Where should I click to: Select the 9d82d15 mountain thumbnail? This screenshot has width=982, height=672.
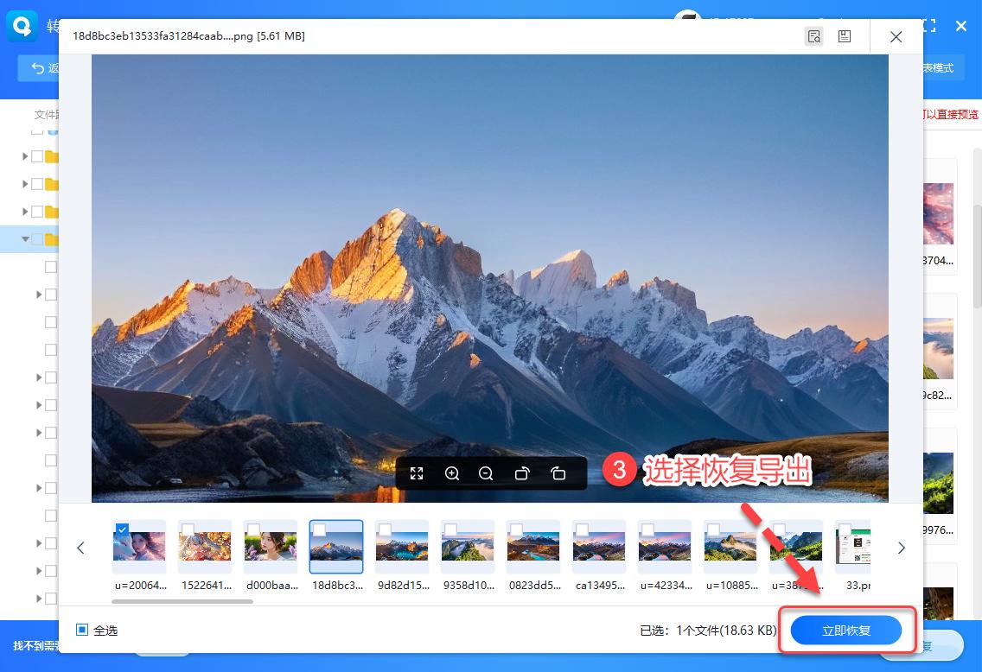click(402, 546)
